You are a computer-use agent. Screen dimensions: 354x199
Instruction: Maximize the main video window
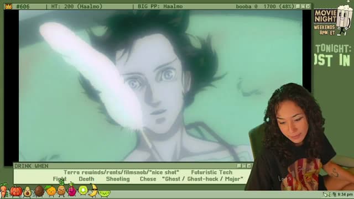coord(303,6)
